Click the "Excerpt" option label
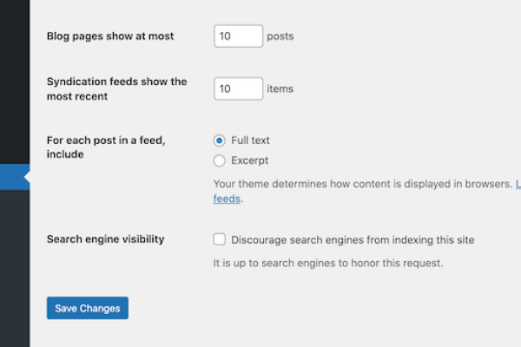This screenshot has height=347, width=521. pos(249,160)
